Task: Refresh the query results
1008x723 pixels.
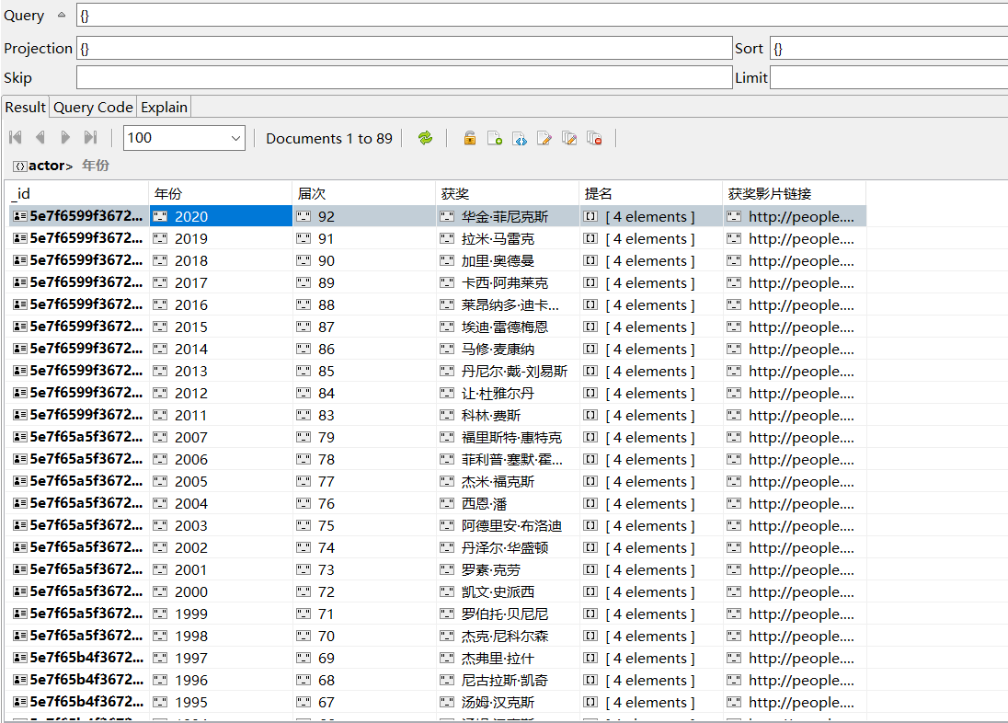Action: (425, 138)
